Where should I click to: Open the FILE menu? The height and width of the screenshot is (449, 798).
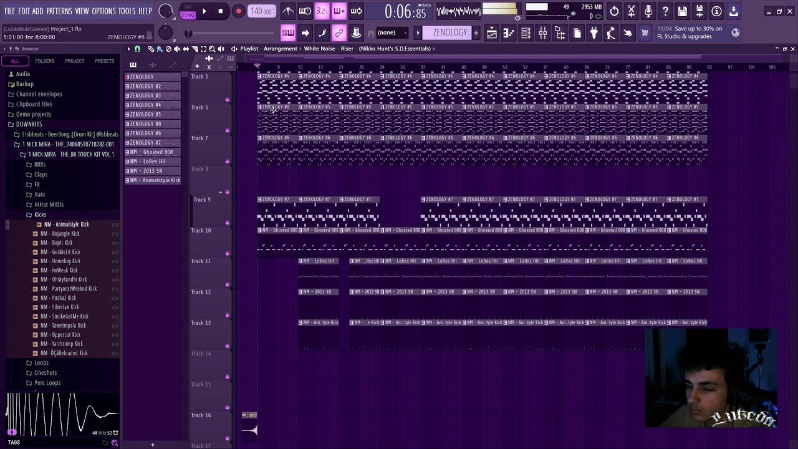coord(10,11)
